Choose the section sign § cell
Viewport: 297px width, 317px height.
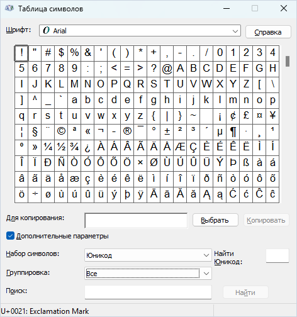[35, 132]
